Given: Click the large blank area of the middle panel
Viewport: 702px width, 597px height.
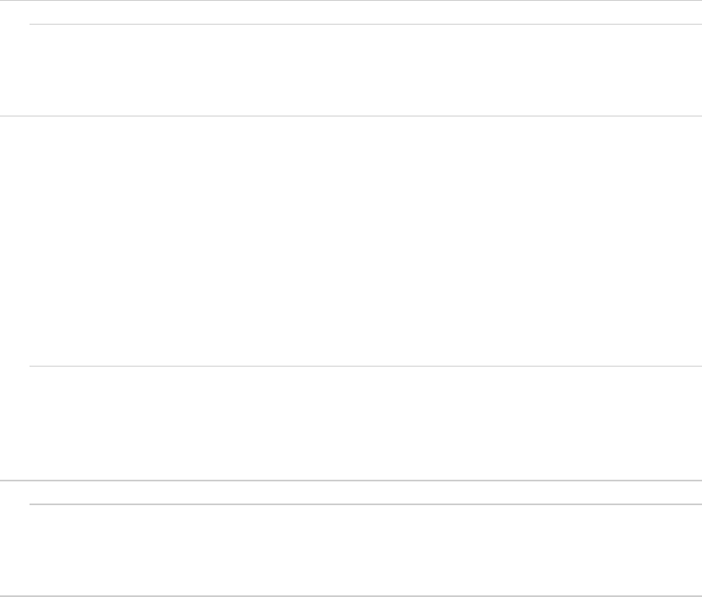Looking at the screenshot, I should coord(351,241).
